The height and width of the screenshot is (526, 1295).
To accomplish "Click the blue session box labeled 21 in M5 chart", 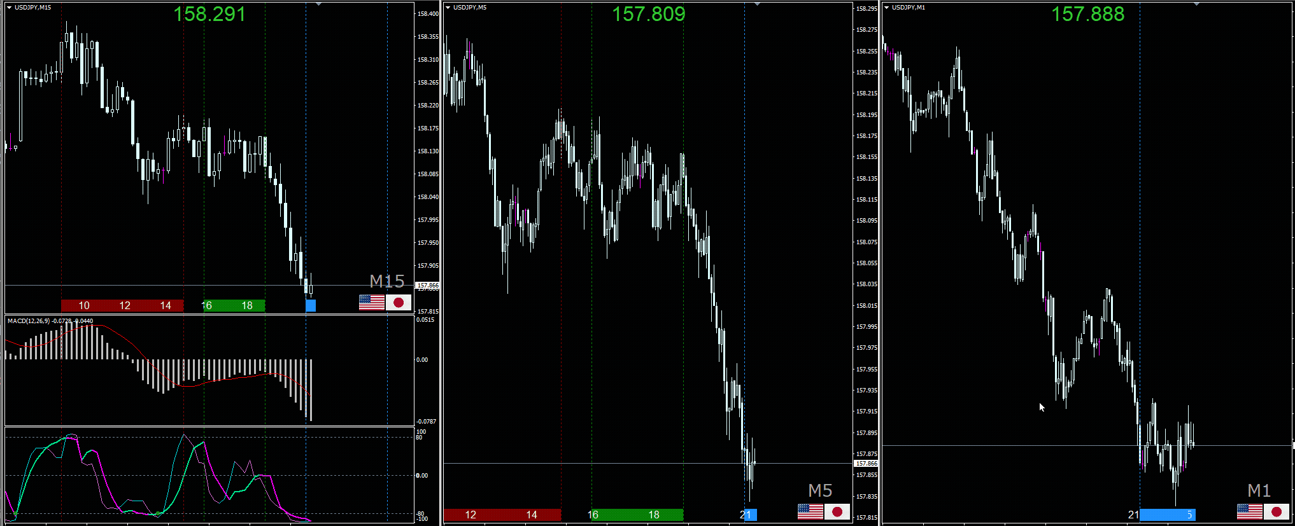I will pos(751,515).
